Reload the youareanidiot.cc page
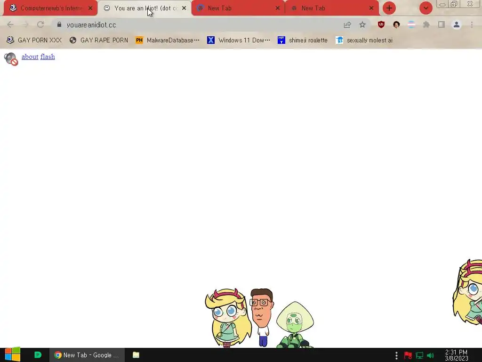Screen dimensions: 482x362 point(40,25)
